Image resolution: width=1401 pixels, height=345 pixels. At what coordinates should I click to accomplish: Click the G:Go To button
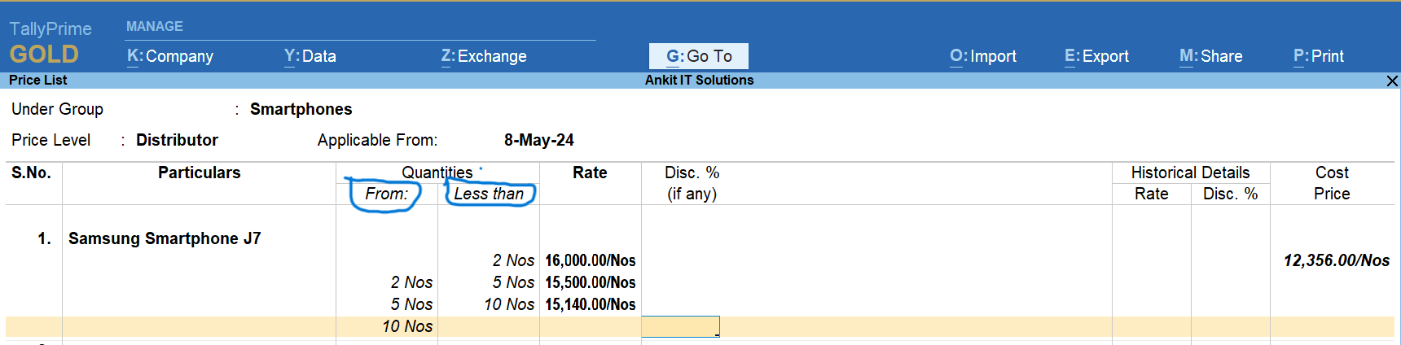698,56
